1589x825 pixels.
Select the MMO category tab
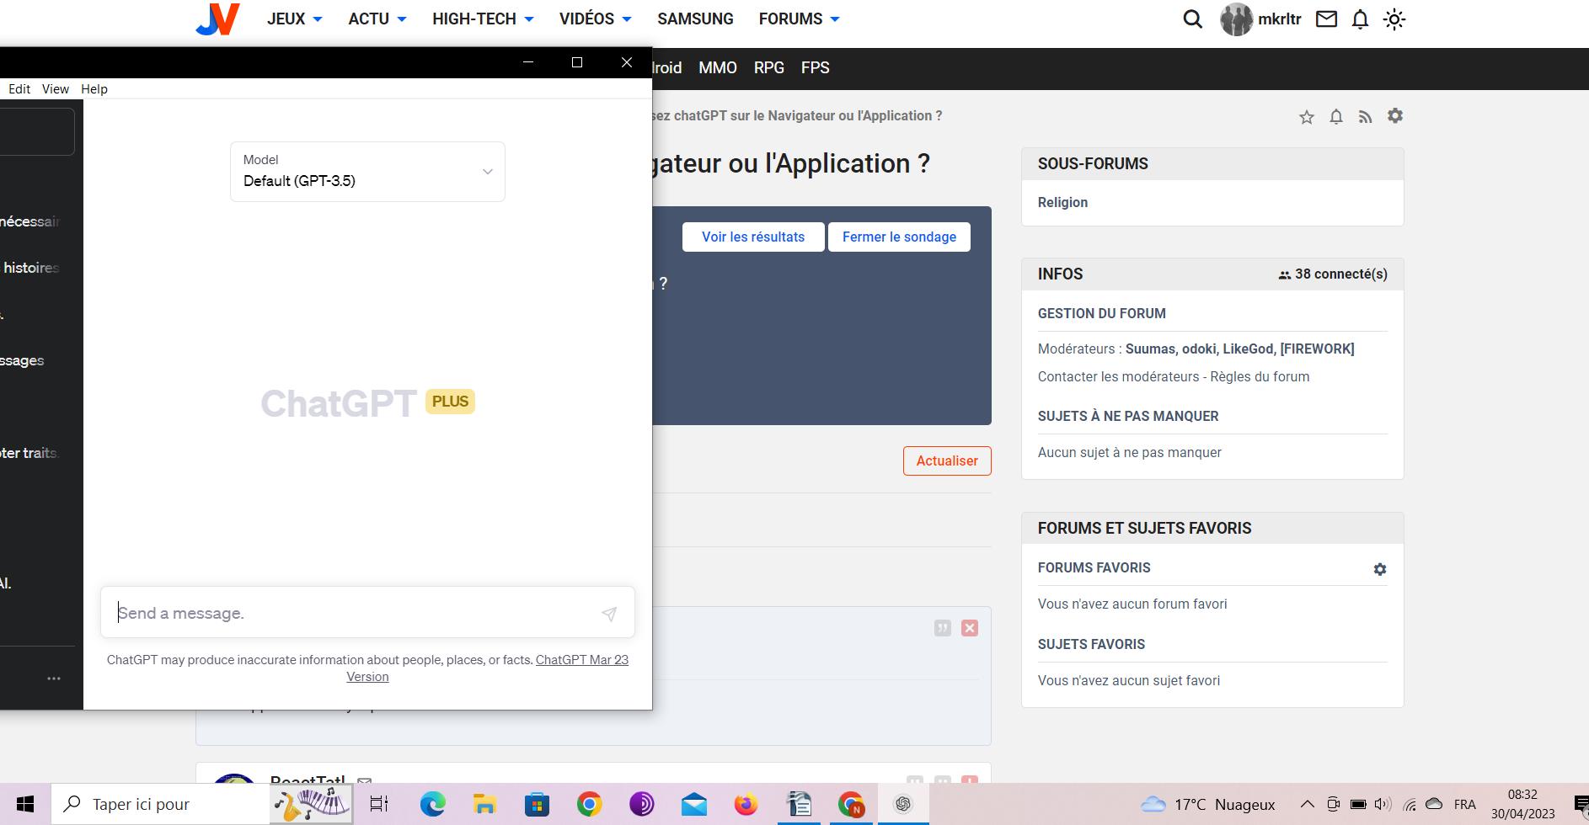click(718, 68)
